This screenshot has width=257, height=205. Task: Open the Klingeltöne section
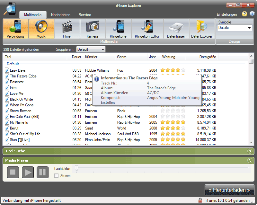pos(118,29)
